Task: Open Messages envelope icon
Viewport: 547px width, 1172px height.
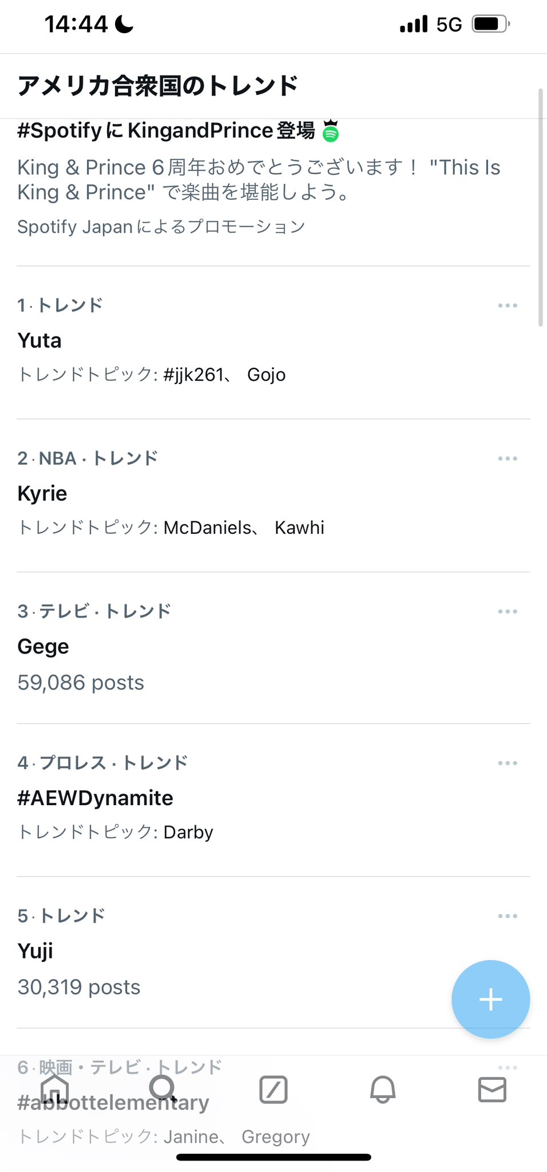Action: point(492,1089)
